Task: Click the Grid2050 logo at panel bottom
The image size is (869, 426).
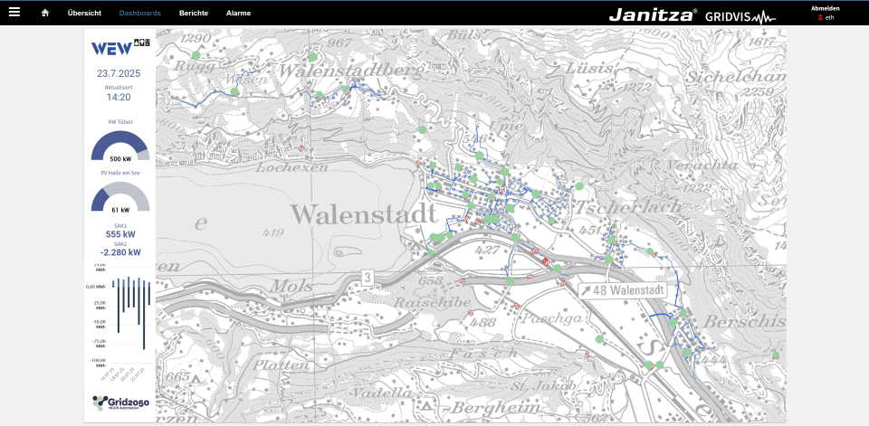Action: pos(119,402)
